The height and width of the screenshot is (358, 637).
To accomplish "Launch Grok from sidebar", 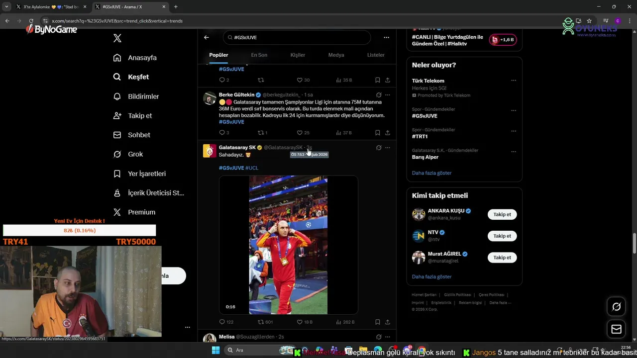I will click(128, 154).
